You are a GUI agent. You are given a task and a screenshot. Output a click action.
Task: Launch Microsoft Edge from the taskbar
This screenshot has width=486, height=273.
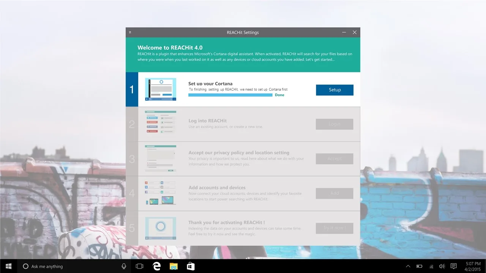click(x=156, y=266)
